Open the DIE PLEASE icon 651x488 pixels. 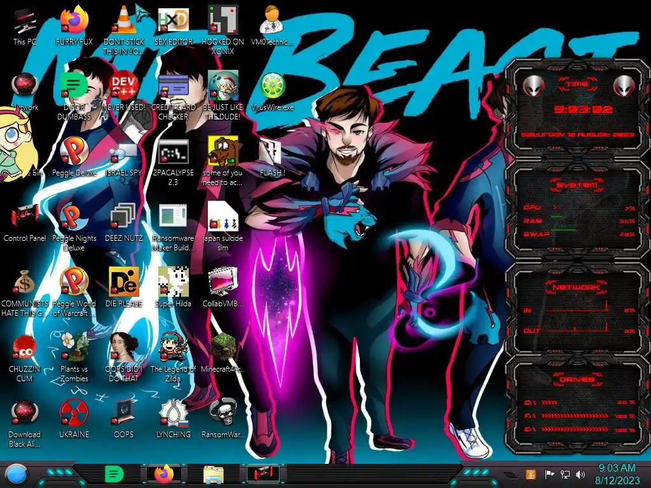124,282
